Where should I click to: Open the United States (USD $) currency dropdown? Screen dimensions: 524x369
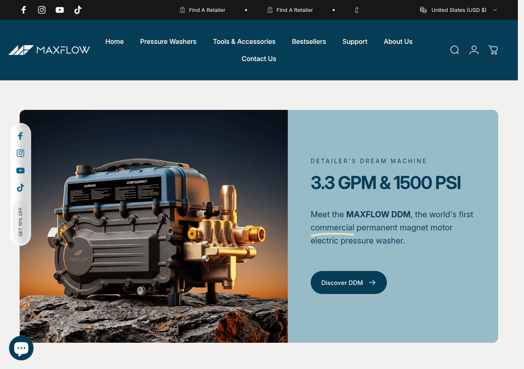pyautogui.click(x=458, y=10)
